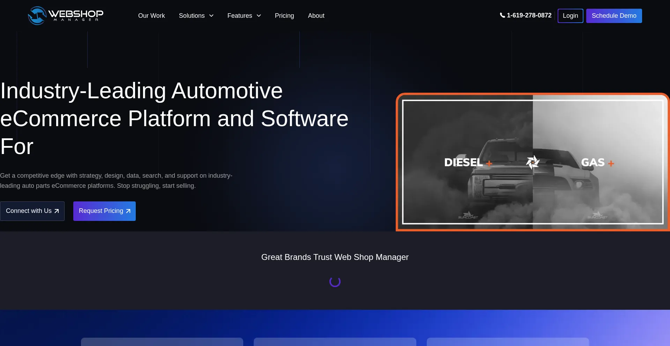Screen dimensions: 670x346
Task: Expand the Features dropdown chevron
Action: click(259, 16)
